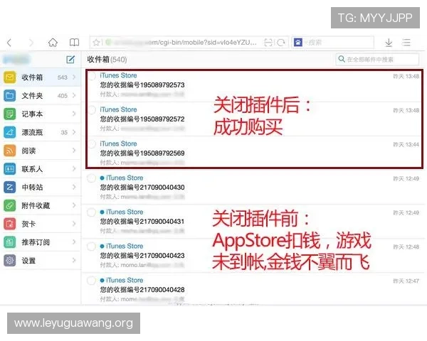Open the 推荐订阅 sidebar label
This screenshot has width=427, height=341.
click(36, 242)
